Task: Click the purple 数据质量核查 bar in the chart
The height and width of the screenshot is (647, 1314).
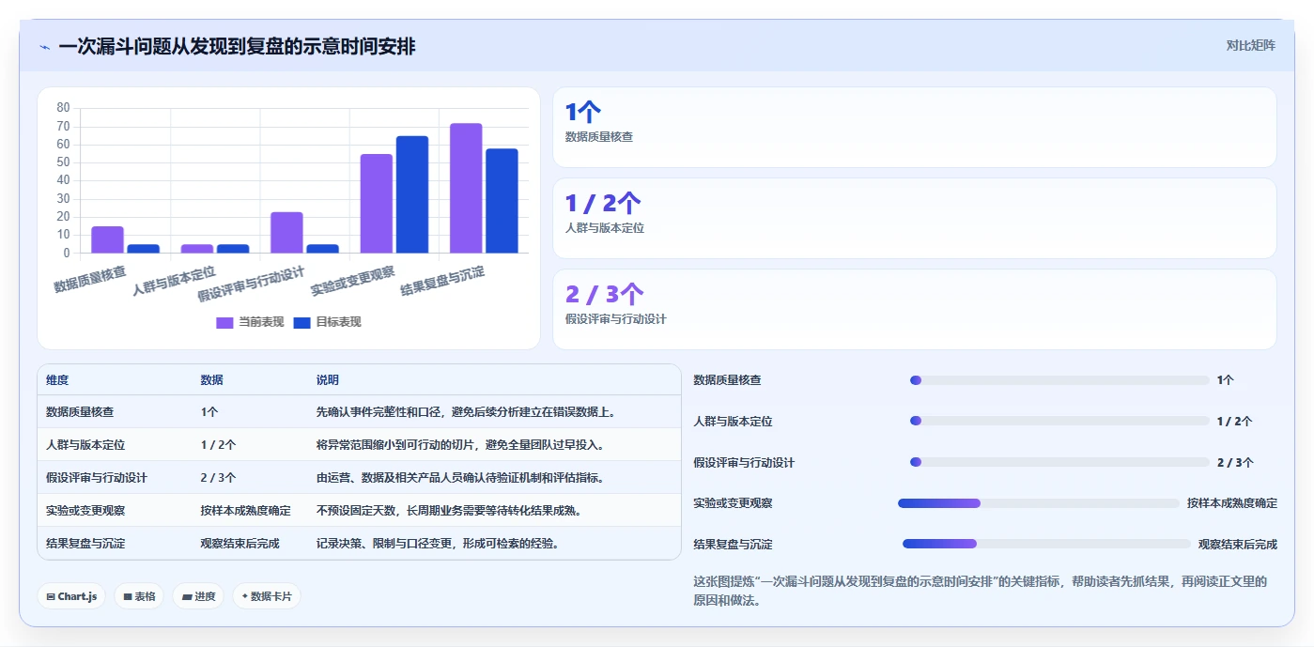Action: [107, 239]
